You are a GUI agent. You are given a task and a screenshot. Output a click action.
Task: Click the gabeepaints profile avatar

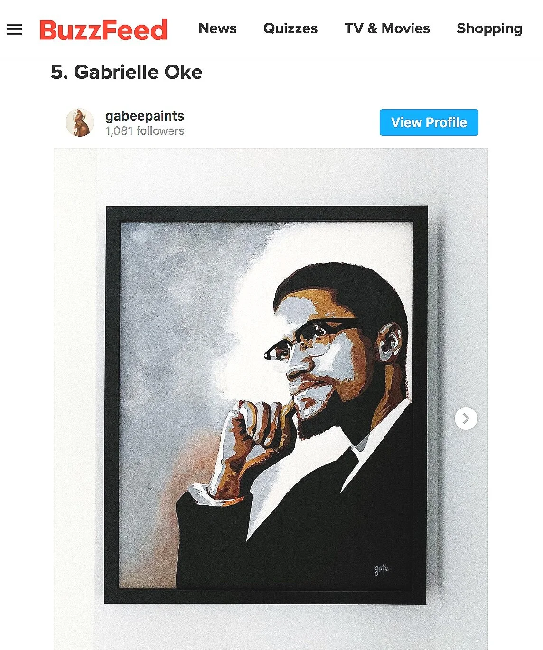[79, 122]
